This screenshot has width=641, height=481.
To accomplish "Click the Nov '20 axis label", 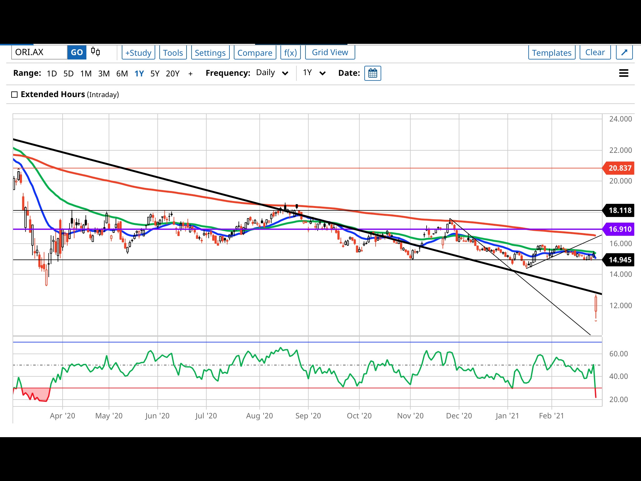I will (x=410, y=416).
